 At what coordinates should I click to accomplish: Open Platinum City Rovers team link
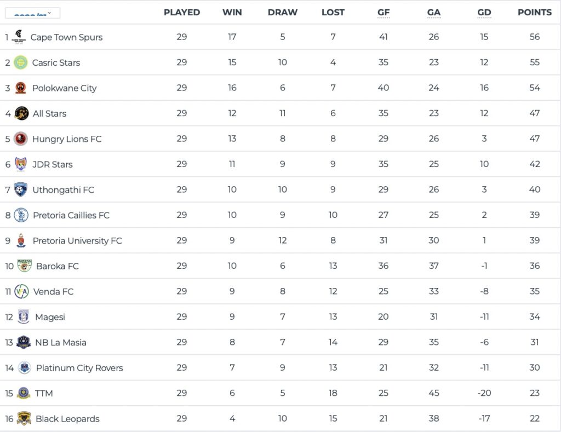pos(79,368)
